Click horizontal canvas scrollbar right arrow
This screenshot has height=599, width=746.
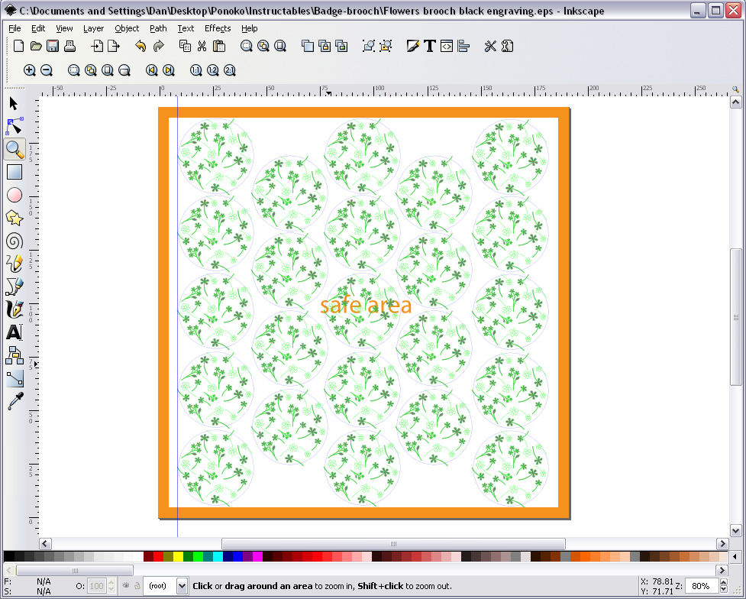(722, 543)
